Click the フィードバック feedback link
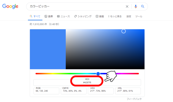 click(x=134, y=99)
